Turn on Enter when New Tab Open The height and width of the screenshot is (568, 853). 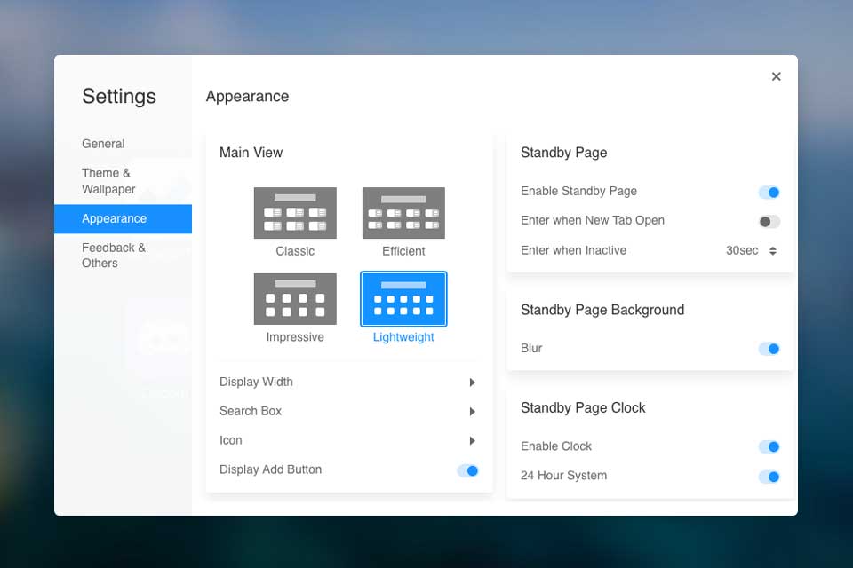click(x=769, y=221)
